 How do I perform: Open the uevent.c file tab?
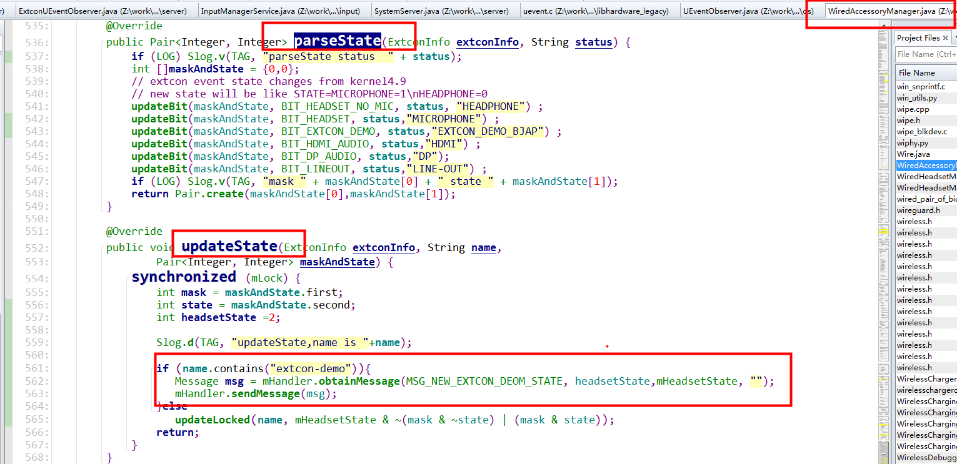click(595, 10)
